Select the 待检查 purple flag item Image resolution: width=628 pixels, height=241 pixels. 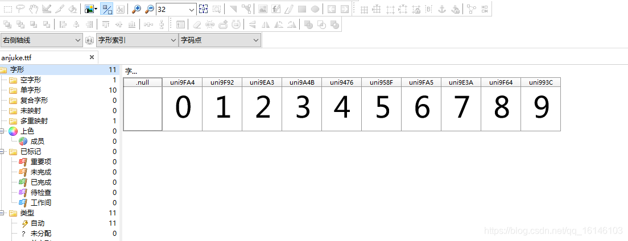(x=41, y=193)
